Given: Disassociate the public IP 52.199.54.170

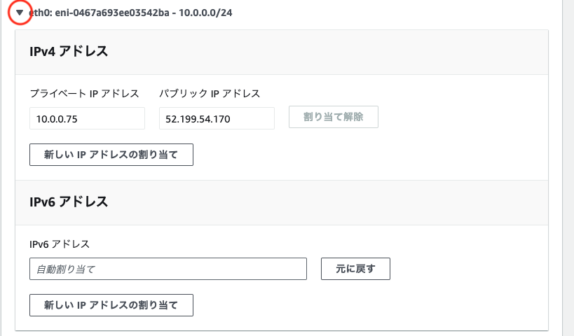Looking at the screenshot, I should click(x=334, y=117).
